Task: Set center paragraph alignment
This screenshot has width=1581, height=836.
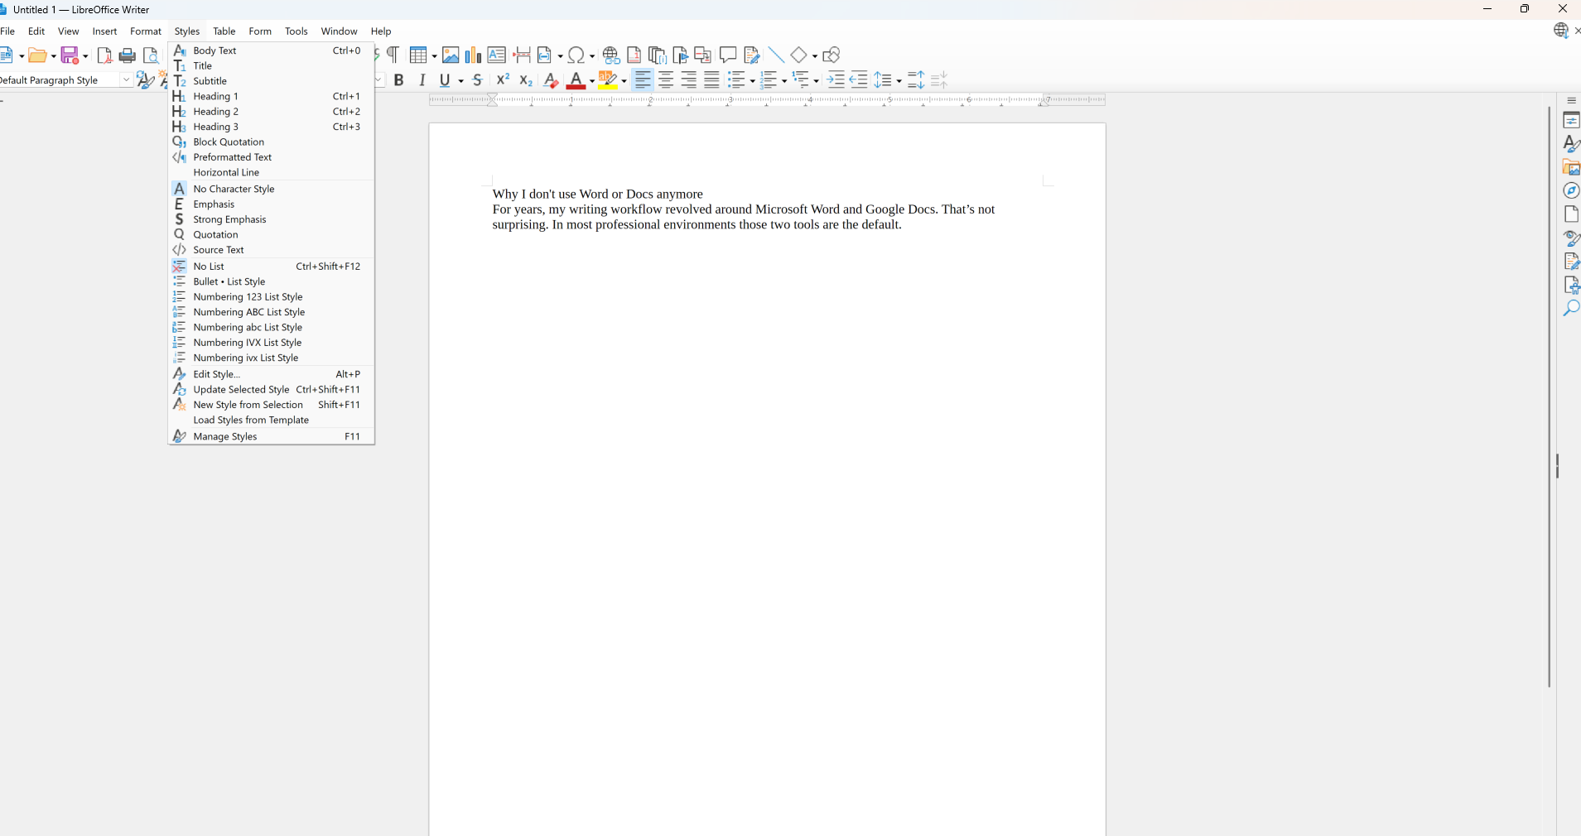Action: tap(666, 79)
